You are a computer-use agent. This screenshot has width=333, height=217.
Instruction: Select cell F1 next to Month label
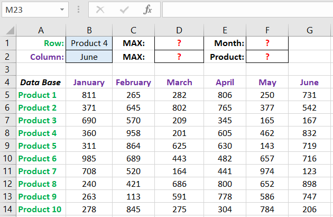coord(267,43)
